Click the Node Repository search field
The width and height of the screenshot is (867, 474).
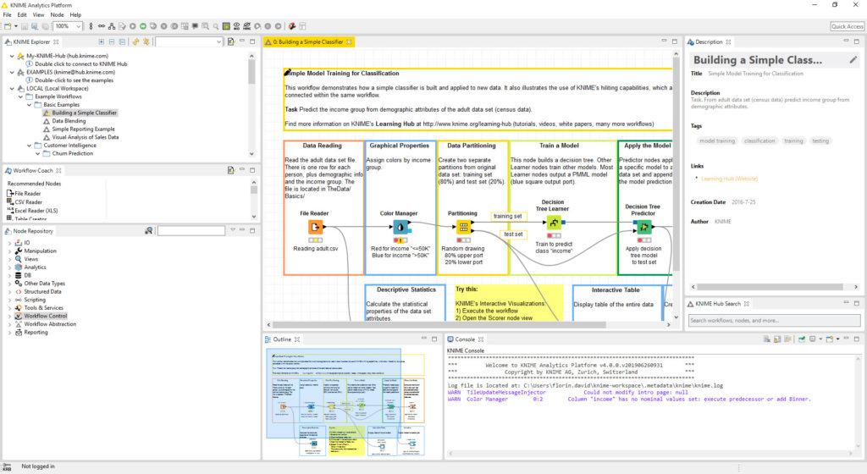[x=191, y=230]
